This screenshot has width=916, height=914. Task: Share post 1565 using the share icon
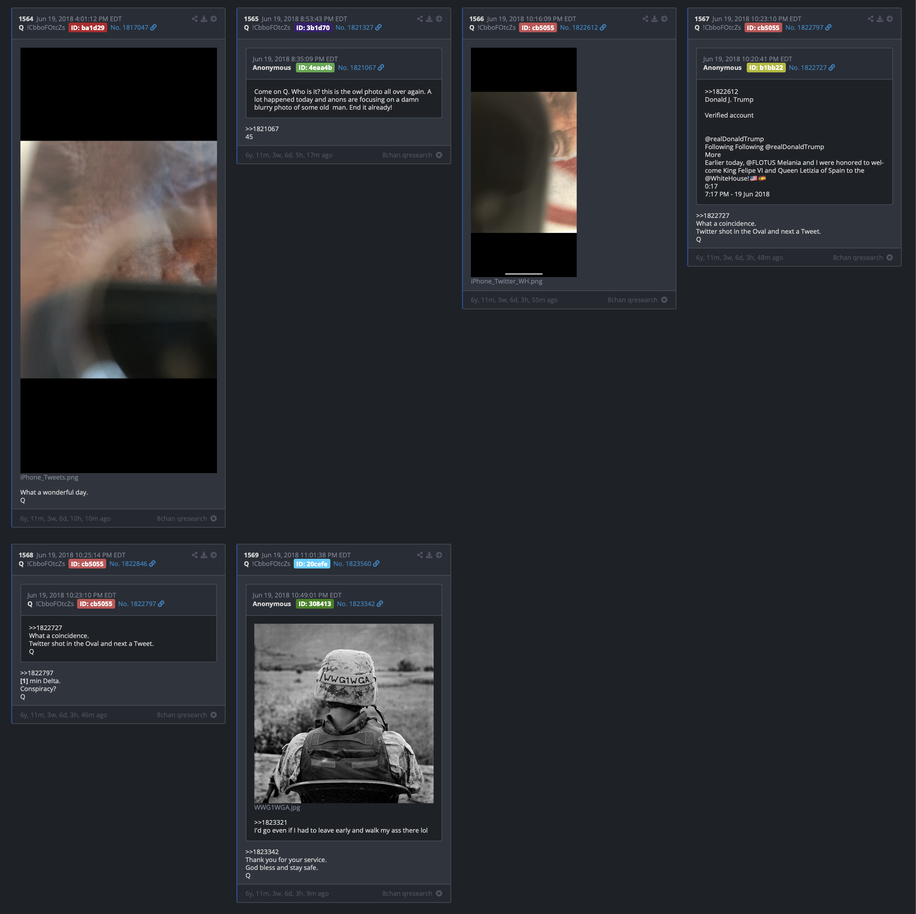coord(420,19)
